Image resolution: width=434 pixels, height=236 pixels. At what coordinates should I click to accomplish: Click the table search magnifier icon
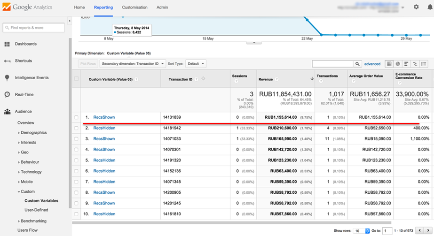pyautogui.click(x=358, y=64)
